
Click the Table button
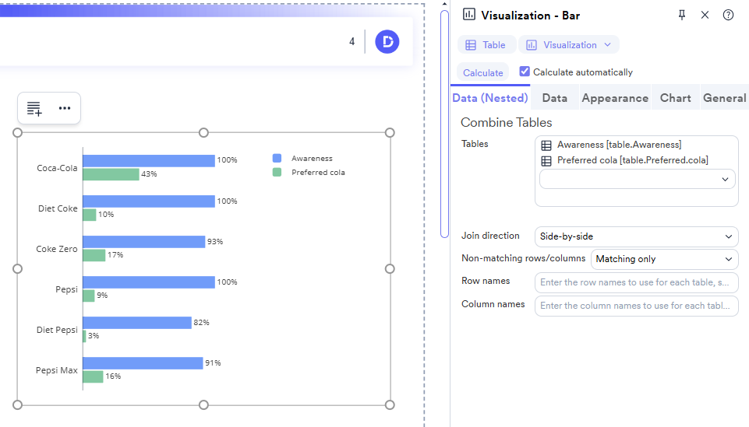(x=486, y=45)
